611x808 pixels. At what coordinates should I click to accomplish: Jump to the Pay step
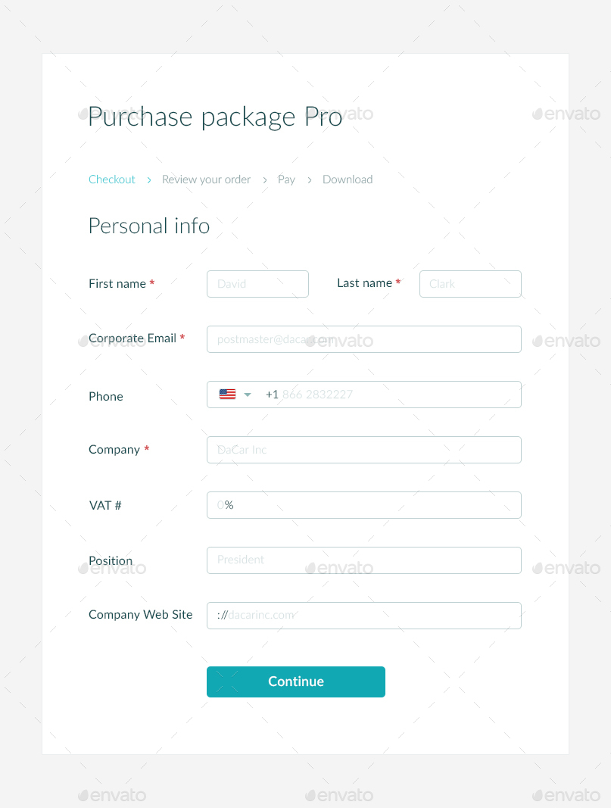tap(286, 179)
